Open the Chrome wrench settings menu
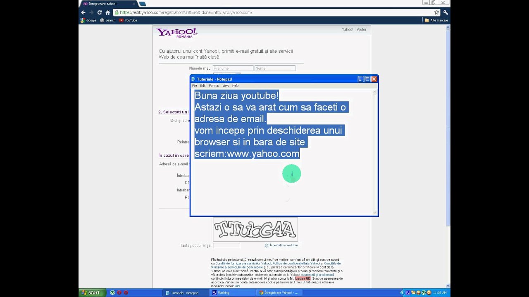Viewport: 529px width, 297px height. tap(446, 12)
